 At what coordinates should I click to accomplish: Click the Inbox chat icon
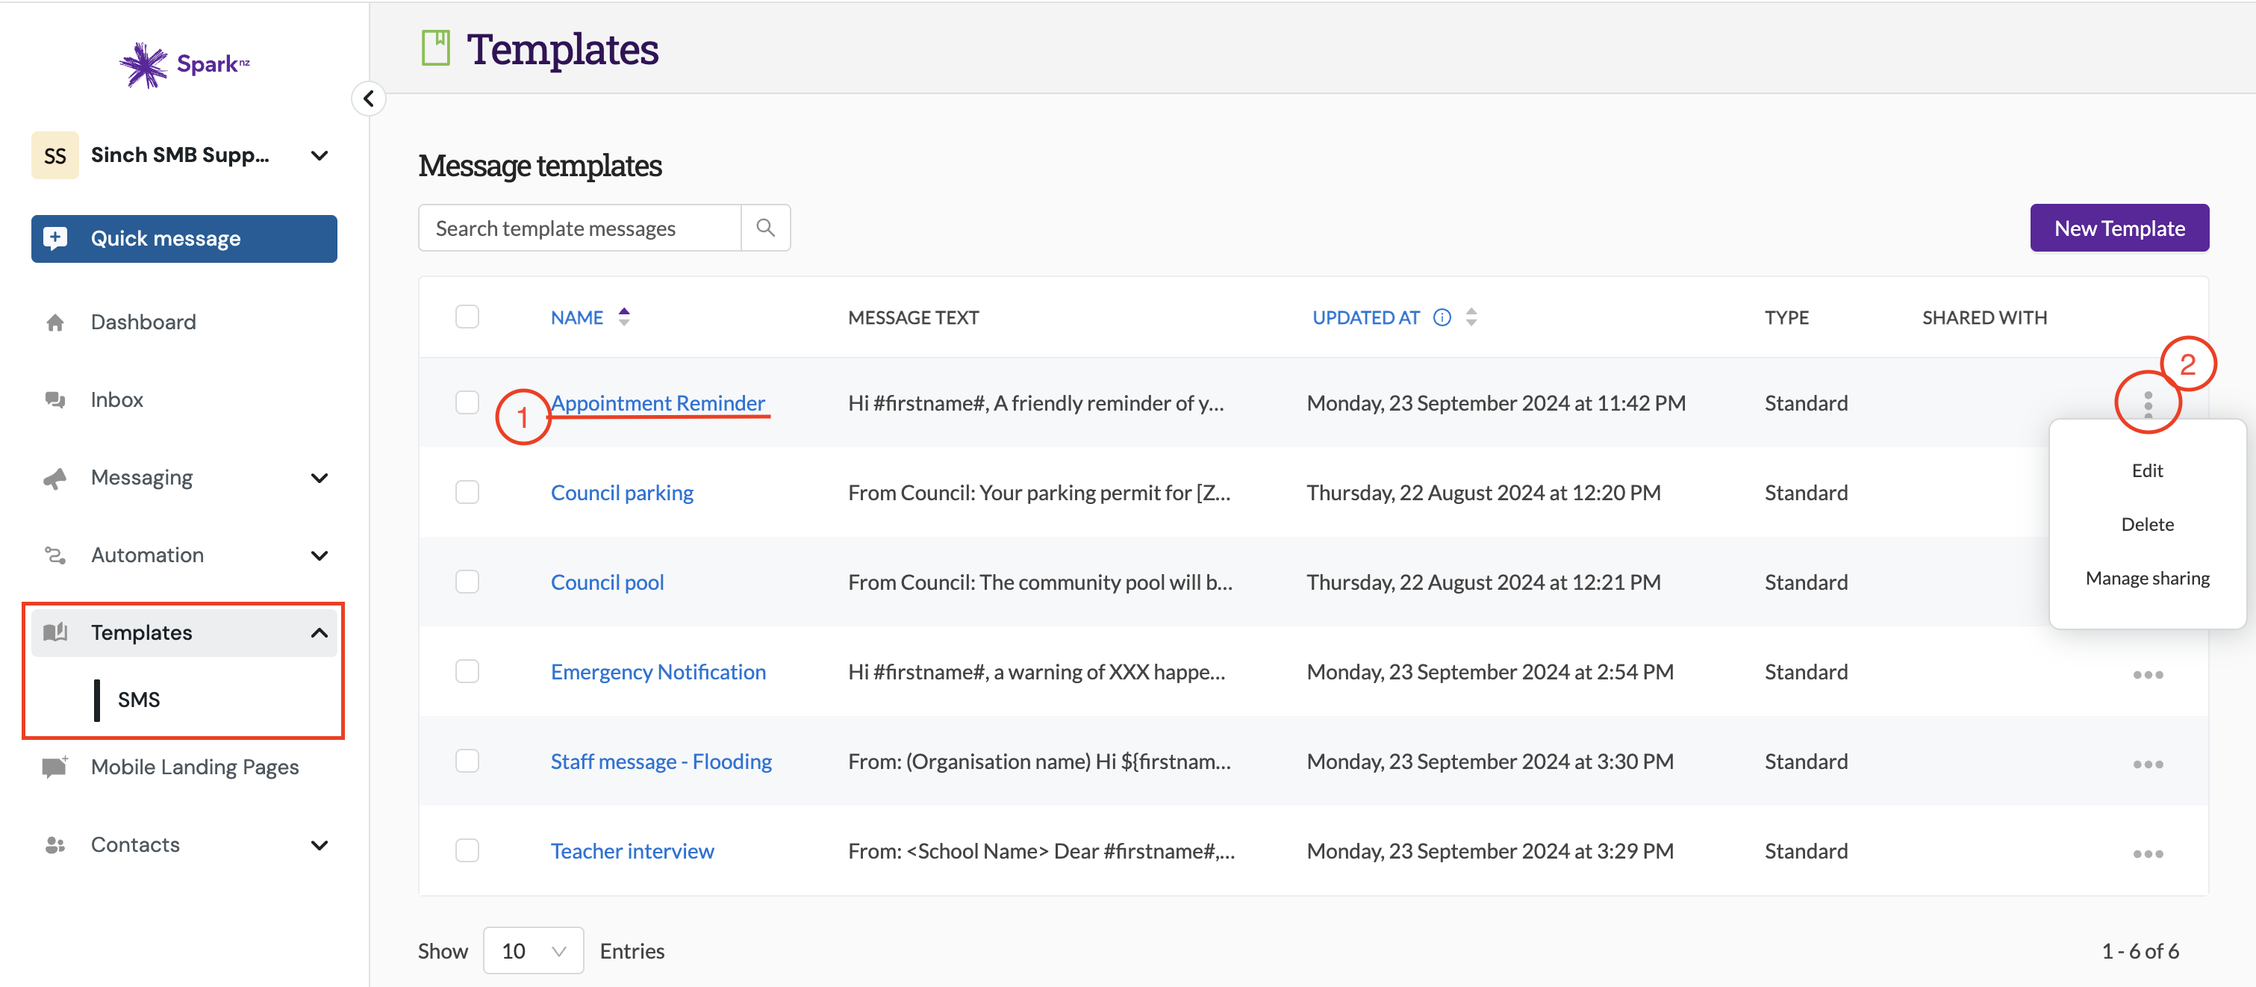coord(55,400)
